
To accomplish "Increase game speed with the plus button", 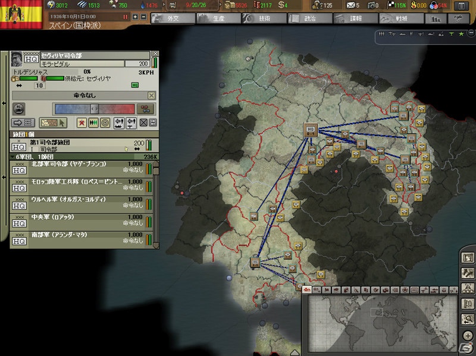I will pos(135,17).
